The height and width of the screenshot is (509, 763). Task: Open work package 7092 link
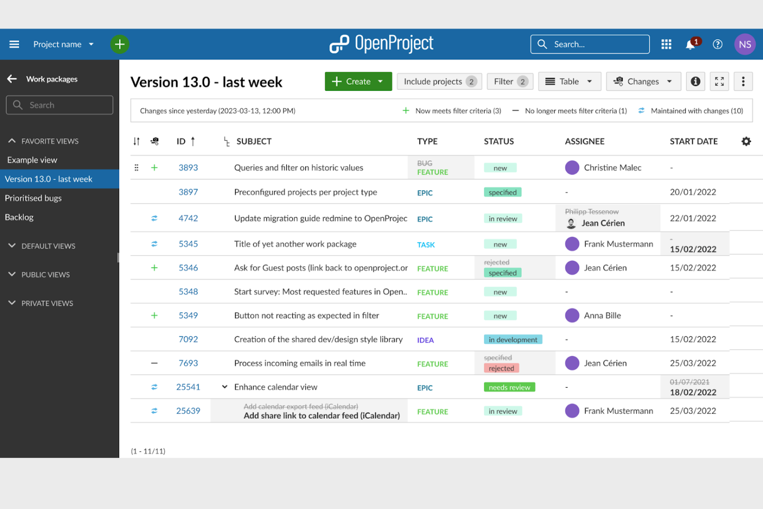coord(188,339)
